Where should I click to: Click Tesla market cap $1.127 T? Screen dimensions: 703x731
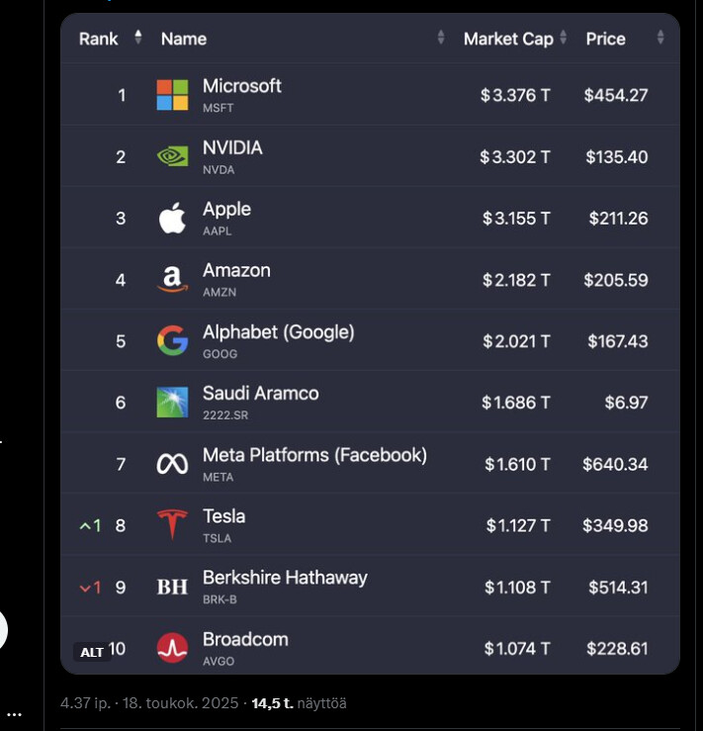click(x=517, y=526)
